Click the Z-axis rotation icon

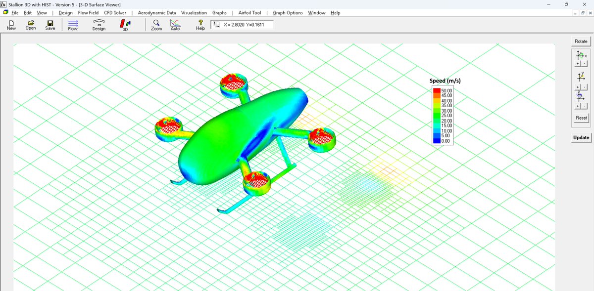coord(581,97)
